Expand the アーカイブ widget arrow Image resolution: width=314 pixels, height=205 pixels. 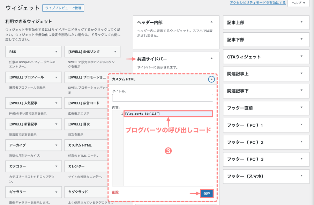click(56, 145)
